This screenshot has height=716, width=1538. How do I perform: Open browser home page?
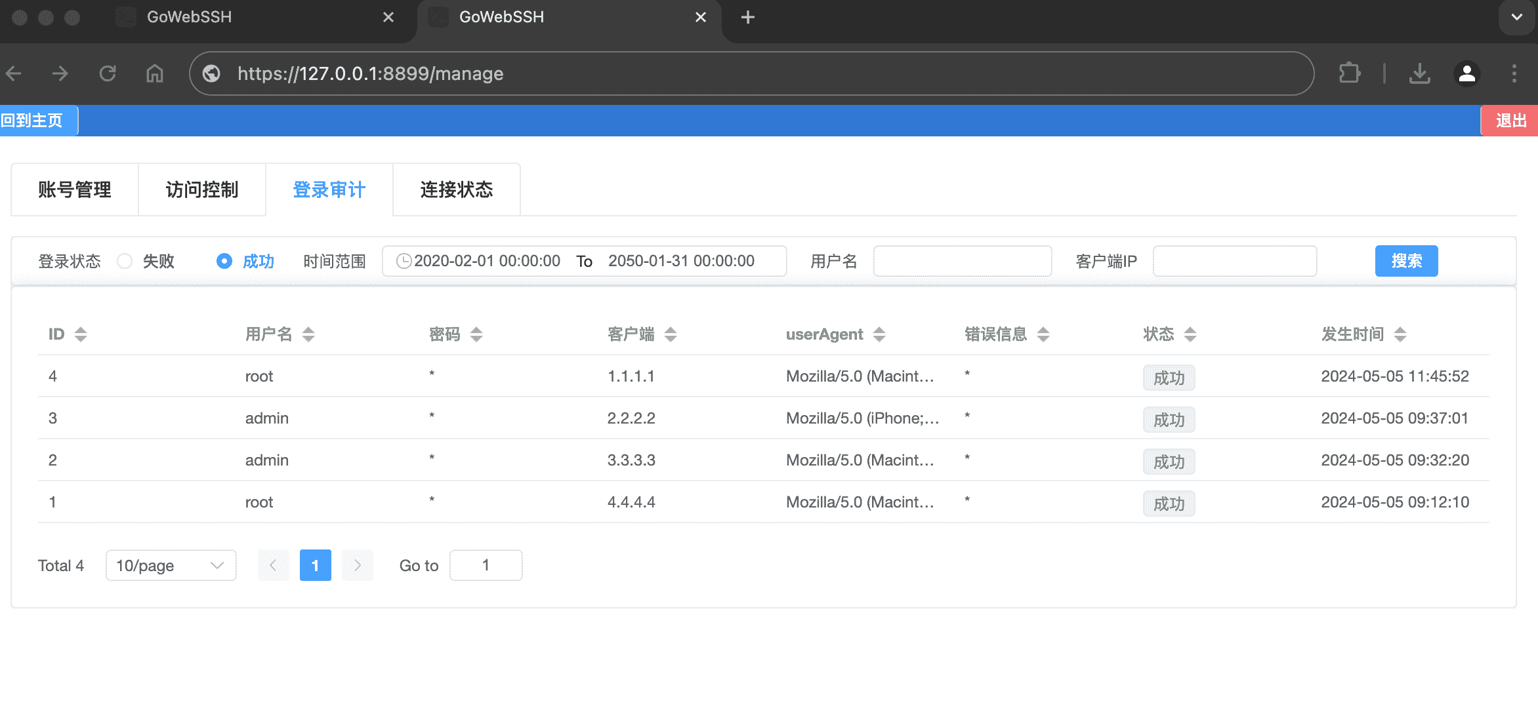pos(155,73)
